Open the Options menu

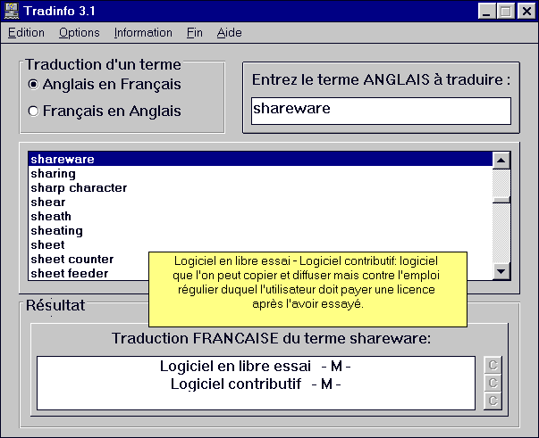click(80, 33)
